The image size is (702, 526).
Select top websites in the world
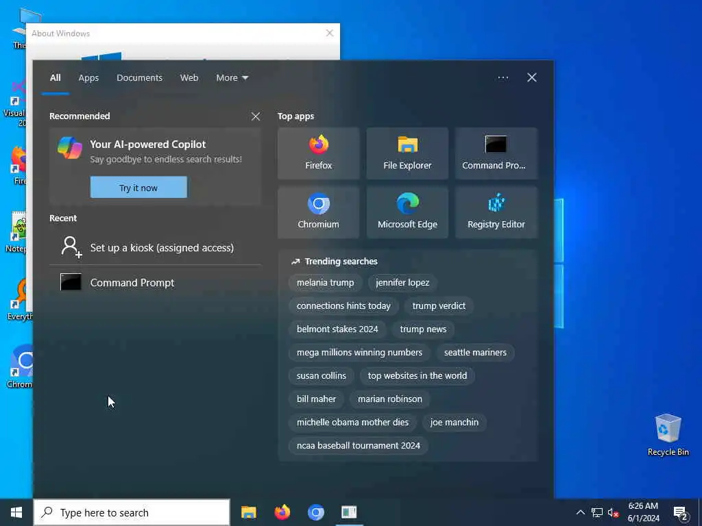click(x=417, y=376)
